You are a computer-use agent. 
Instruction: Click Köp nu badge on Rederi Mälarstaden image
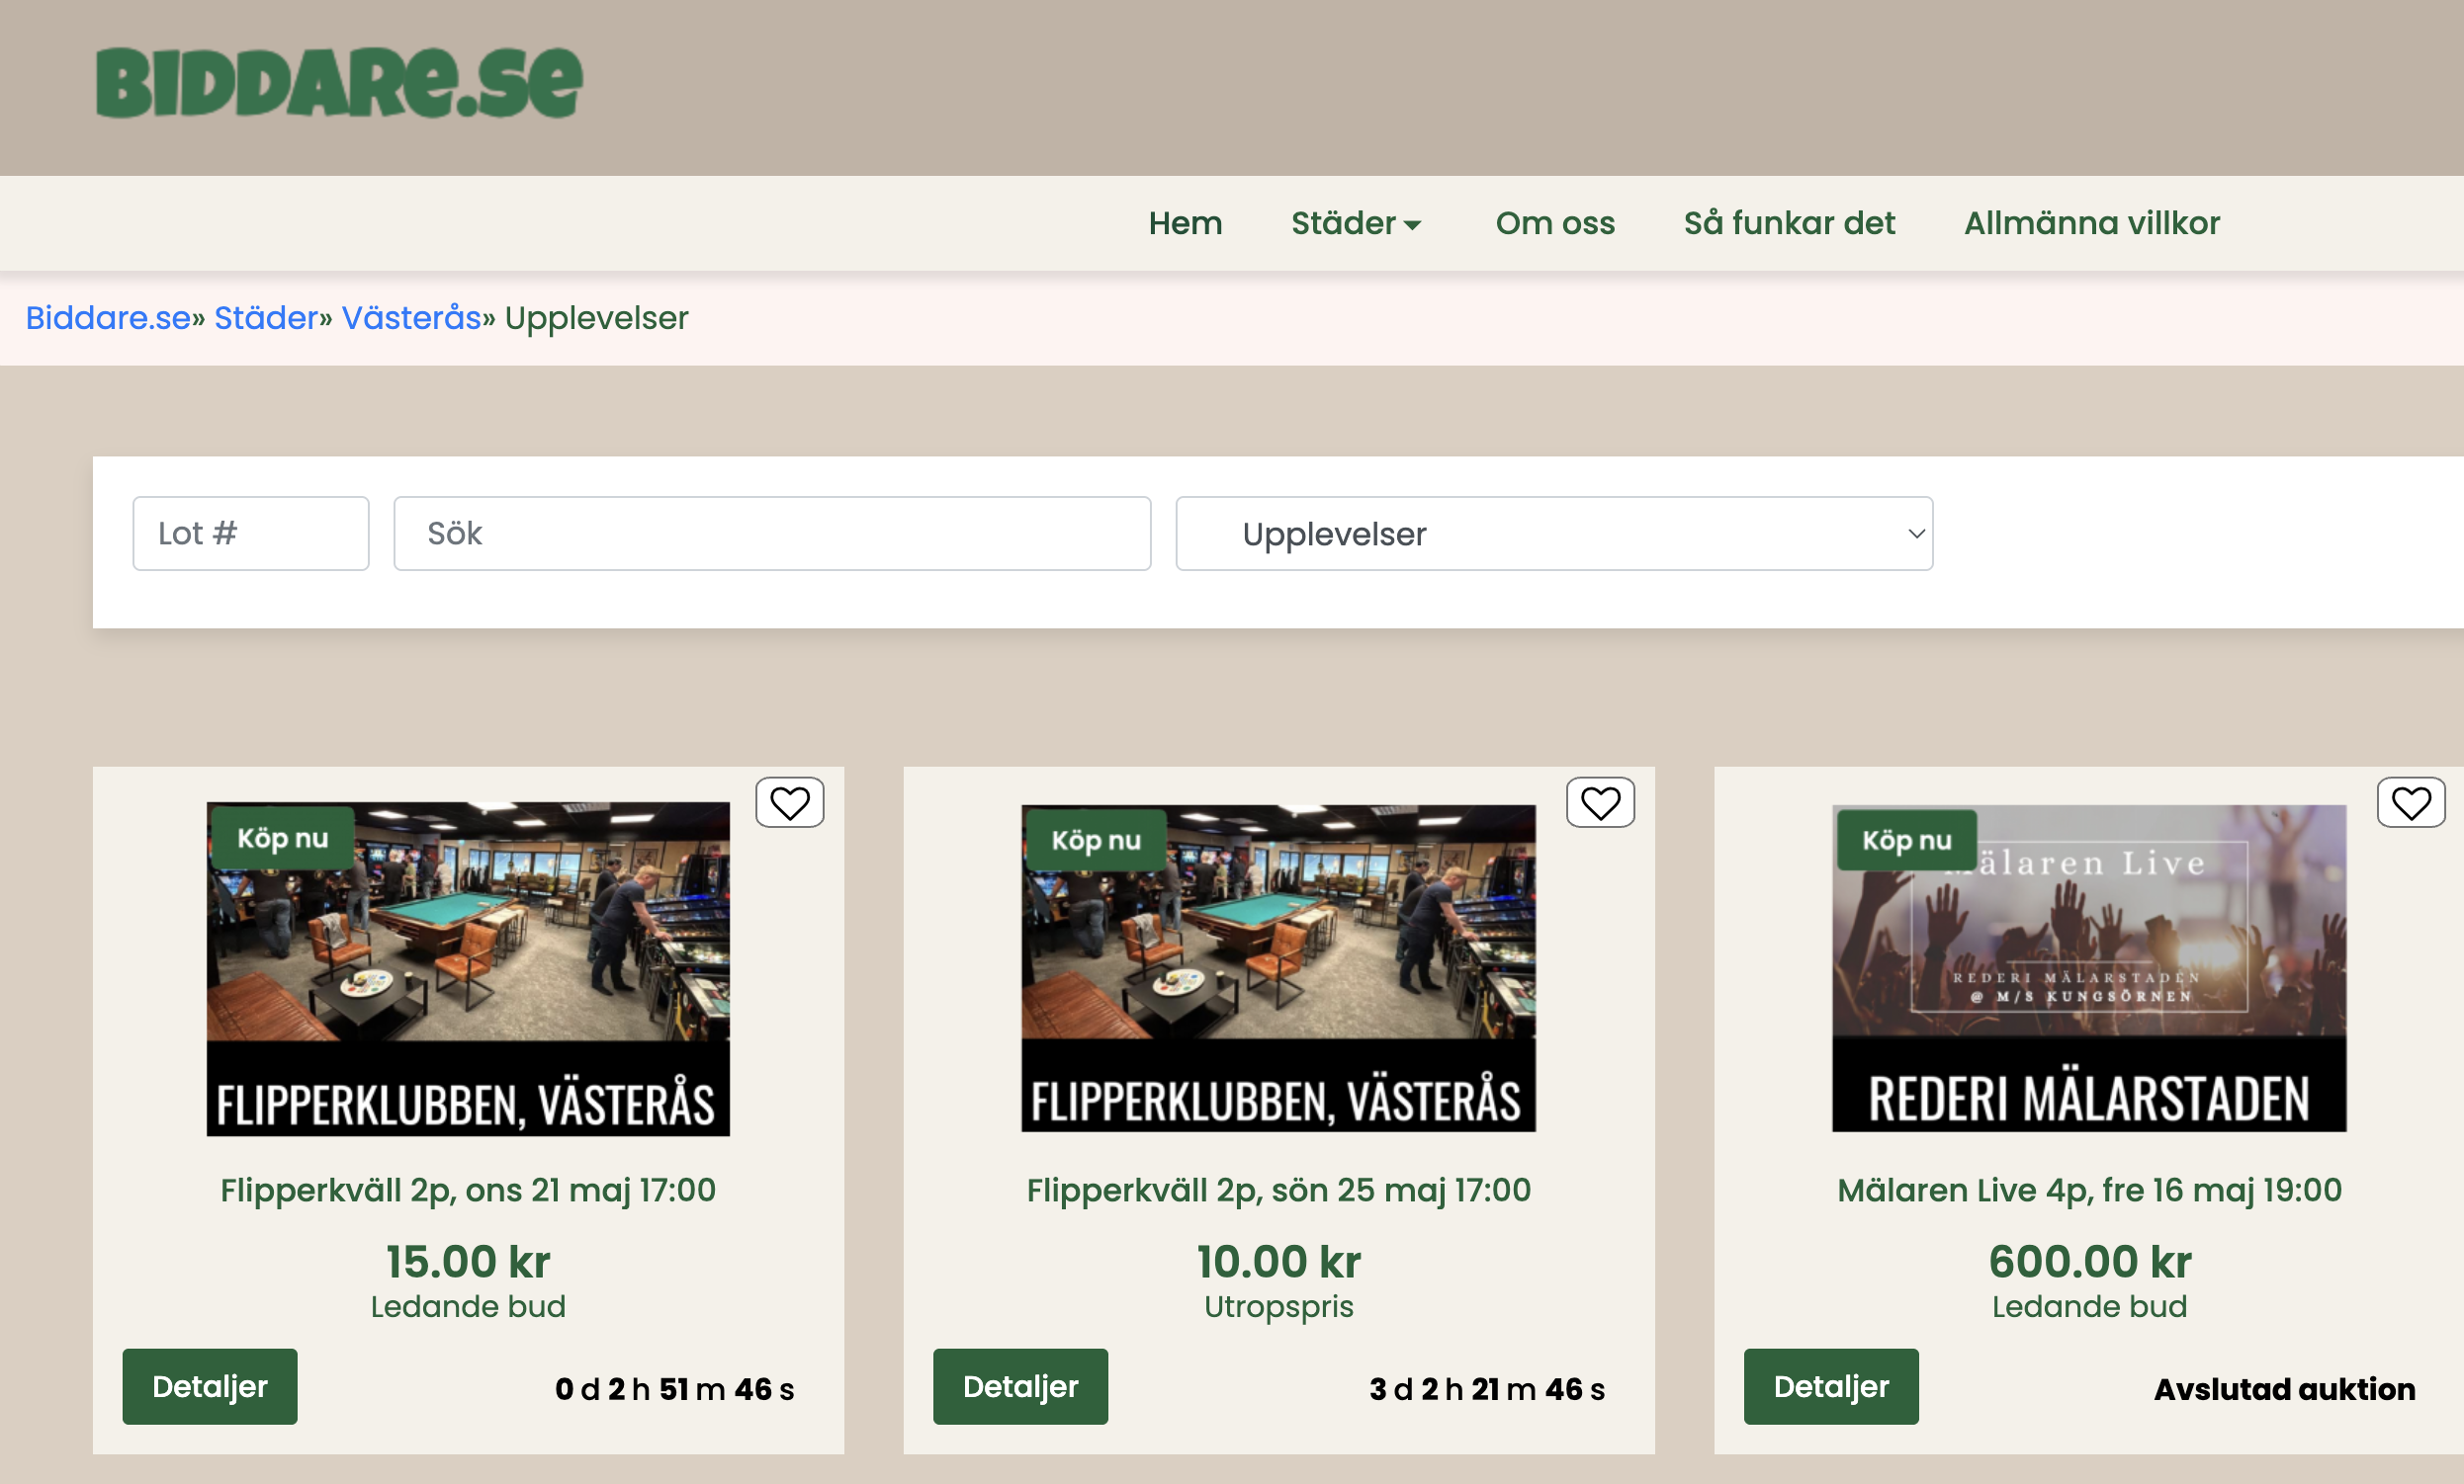pos(1906,841)
